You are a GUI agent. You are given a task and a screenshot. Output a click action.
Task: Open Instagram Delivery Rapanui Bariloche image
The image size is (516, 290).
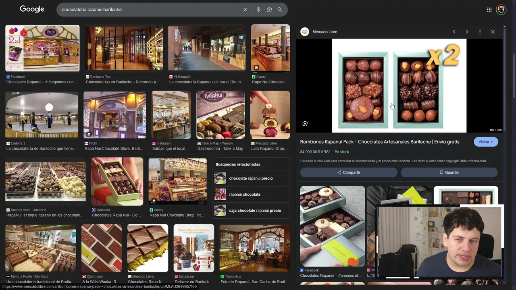pyautogui.click(x=194, y=248)
